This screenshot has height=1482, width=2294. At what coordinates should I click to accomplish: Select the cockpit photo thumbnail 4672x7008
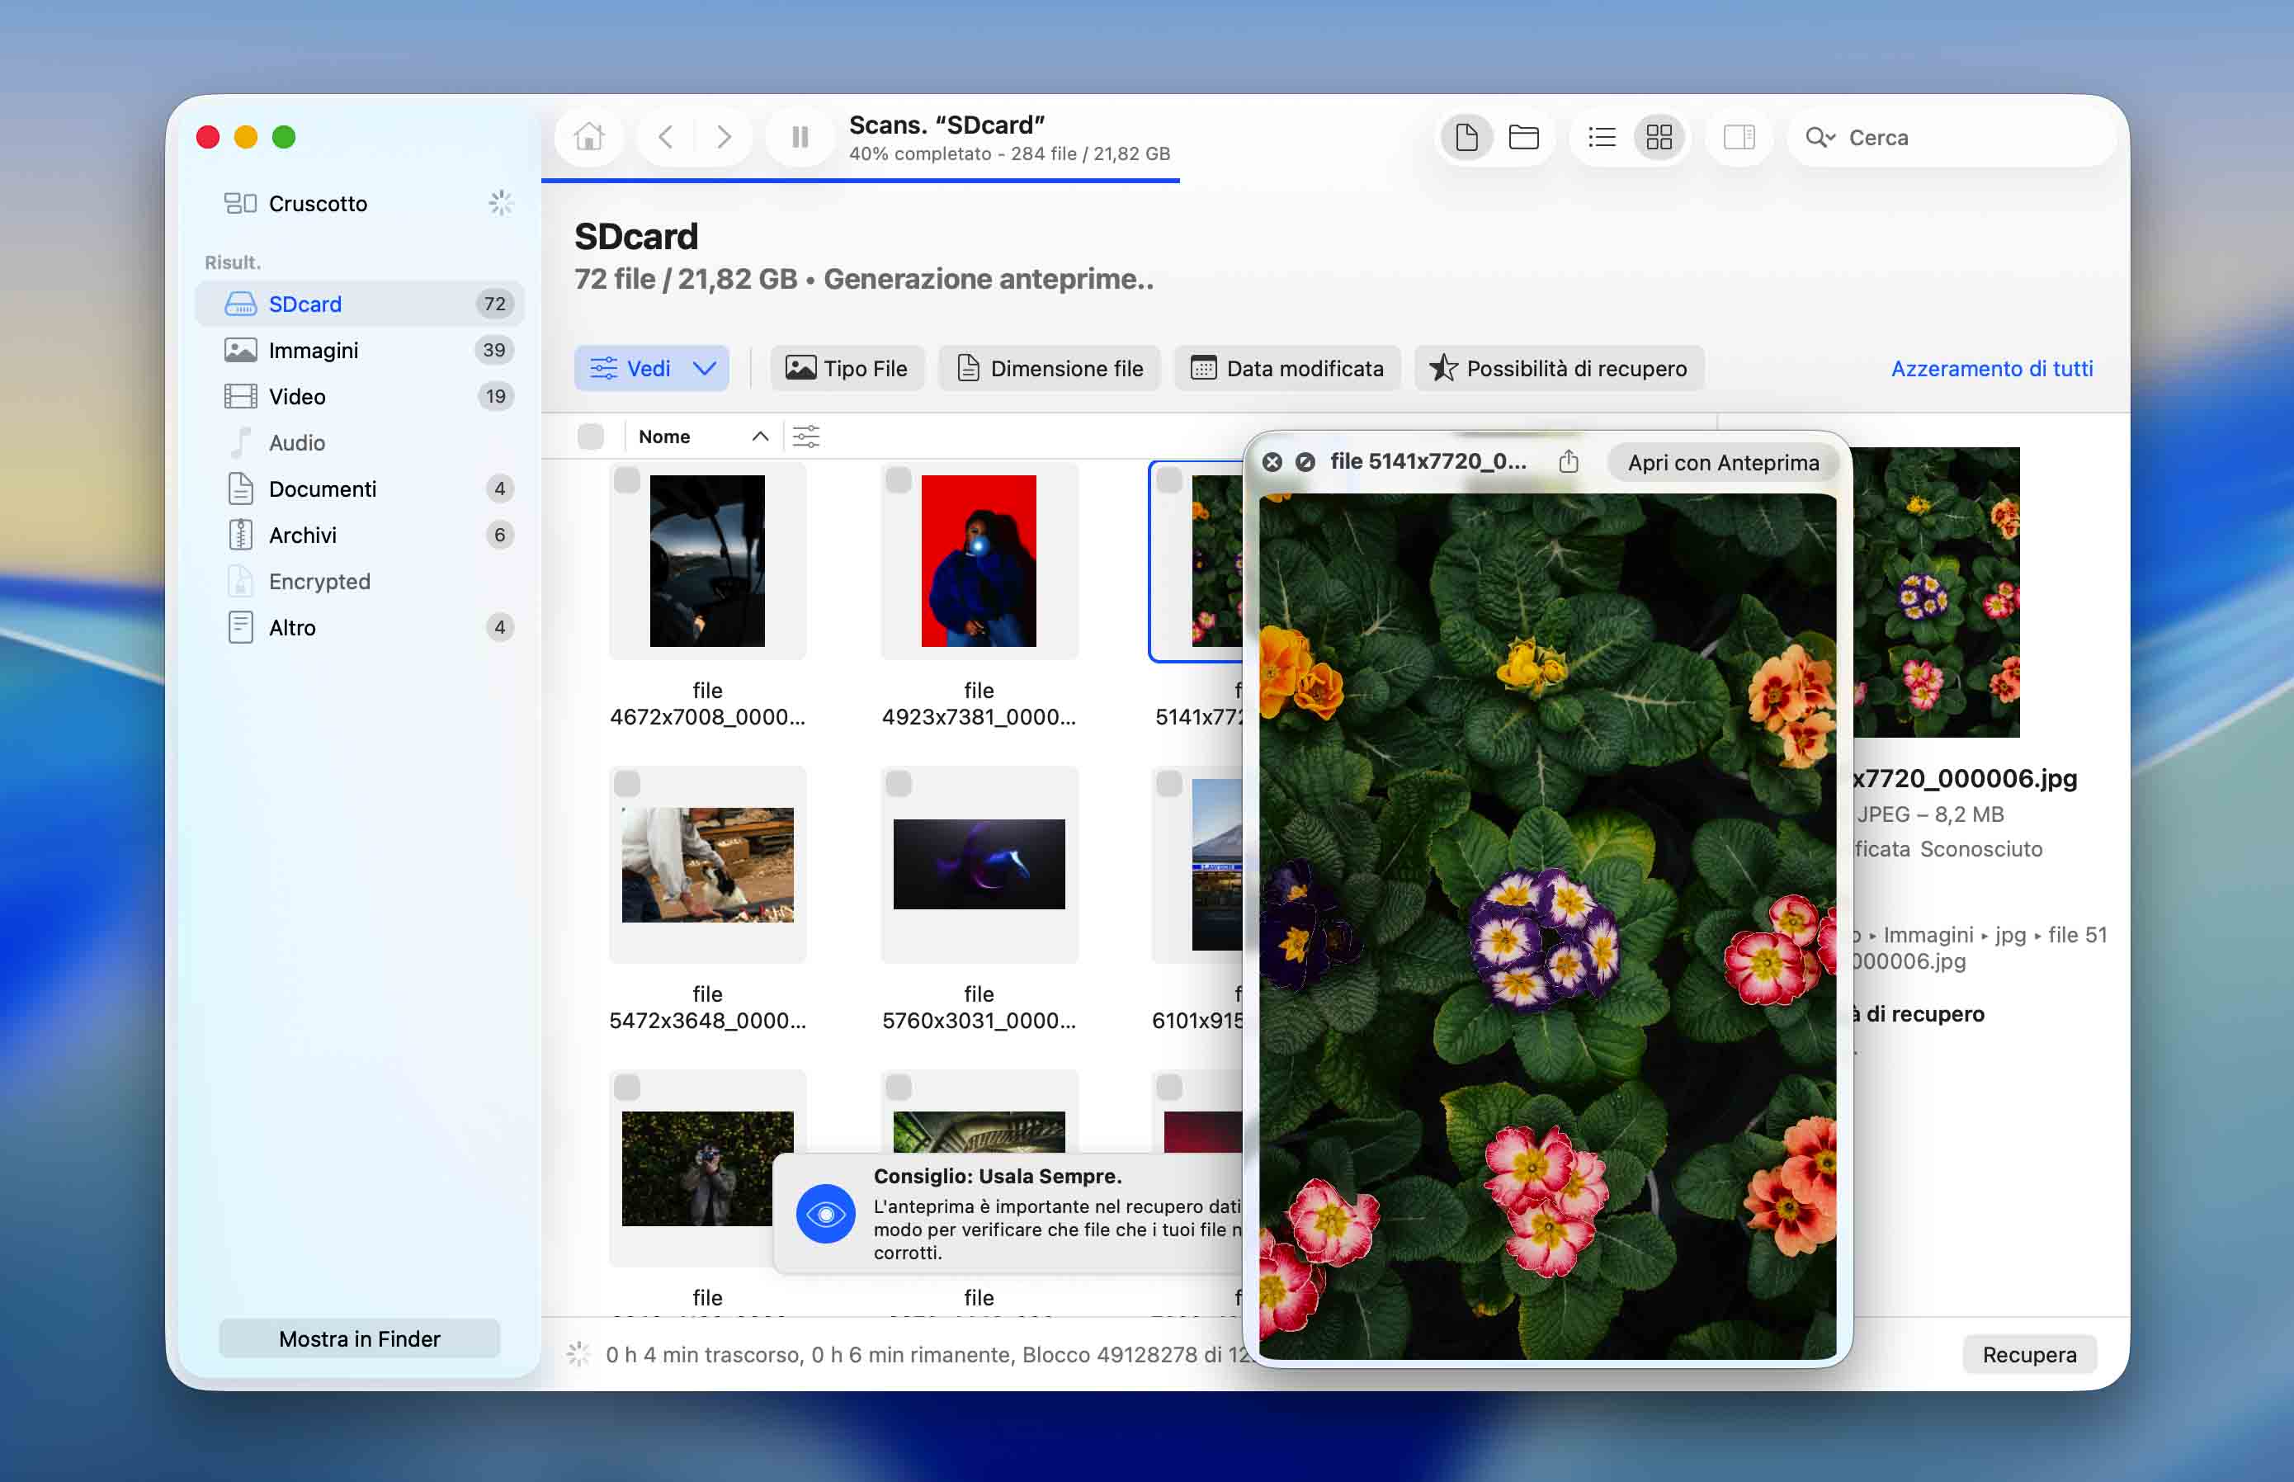(707, 561)
